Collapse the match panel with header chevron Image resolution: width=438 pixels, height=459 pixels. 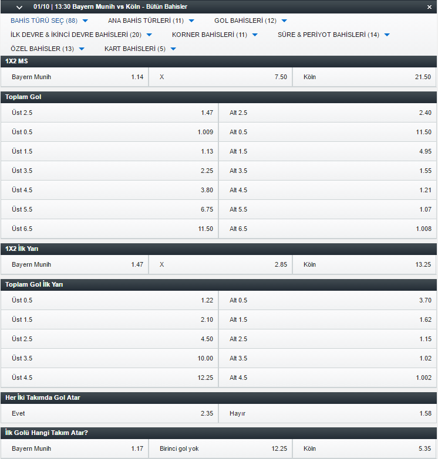[19, 7]
